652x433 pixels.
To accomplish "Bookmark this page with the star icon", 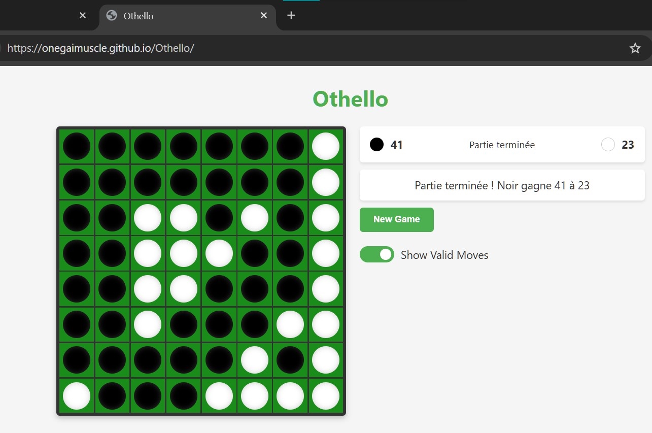I will [x=635, y=48].
